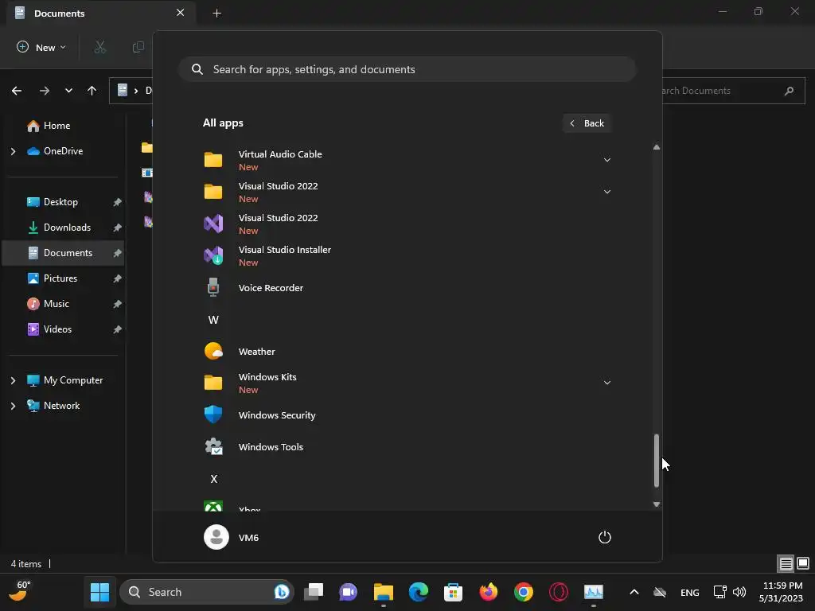Click the power button in Start menu

click(605, 537)
